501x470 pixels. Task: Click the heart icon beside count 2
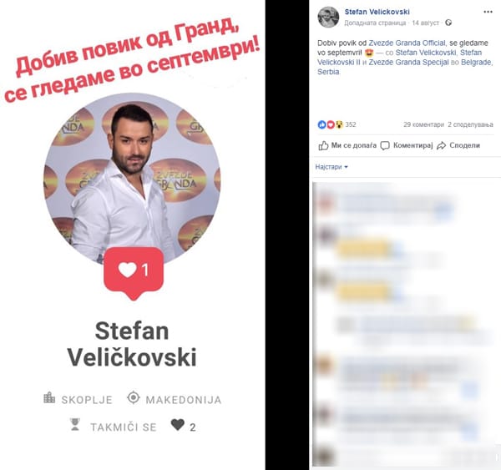tap(178, 425)
